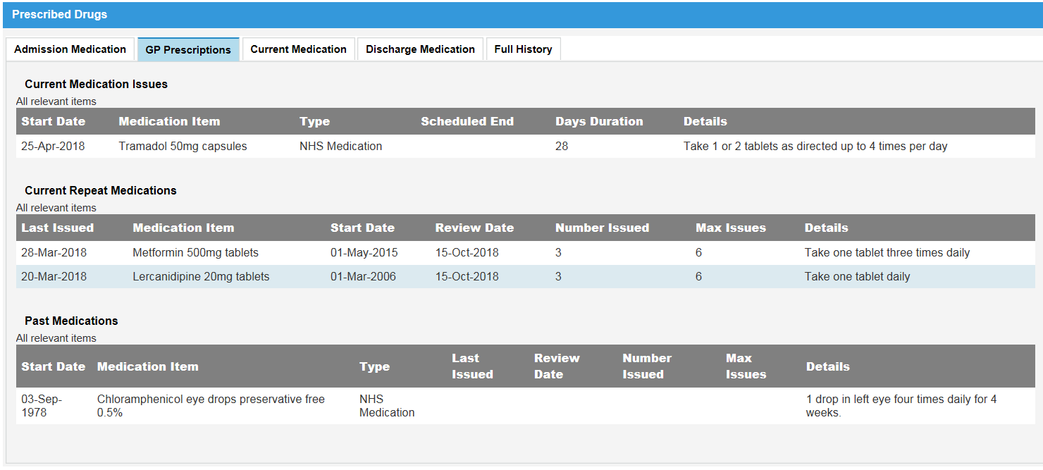Viewport: 1043px width, 470px height.
Task: Select the GP Prescriptions tab
Action: (x=188, y=49)
